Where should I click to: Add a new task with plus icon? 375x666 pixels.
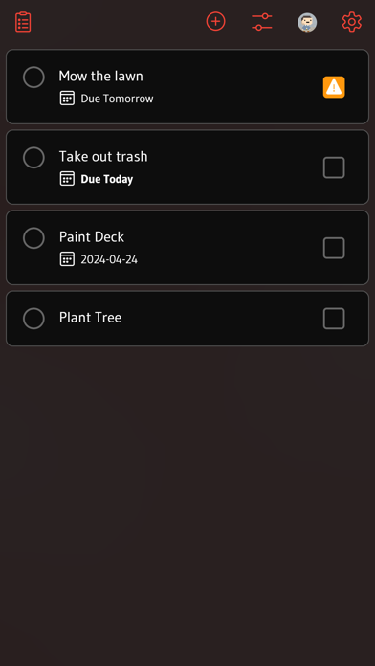coord(216,21)
